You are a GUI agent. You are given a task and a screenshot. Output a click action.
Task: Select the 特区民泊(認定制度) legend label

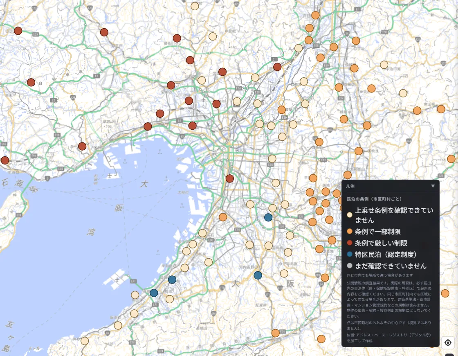point(386,254)
